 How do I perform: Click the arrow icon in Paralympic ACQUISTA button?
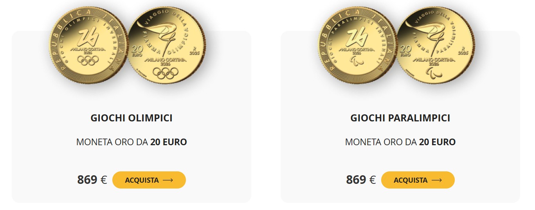(x=437, y=180)
